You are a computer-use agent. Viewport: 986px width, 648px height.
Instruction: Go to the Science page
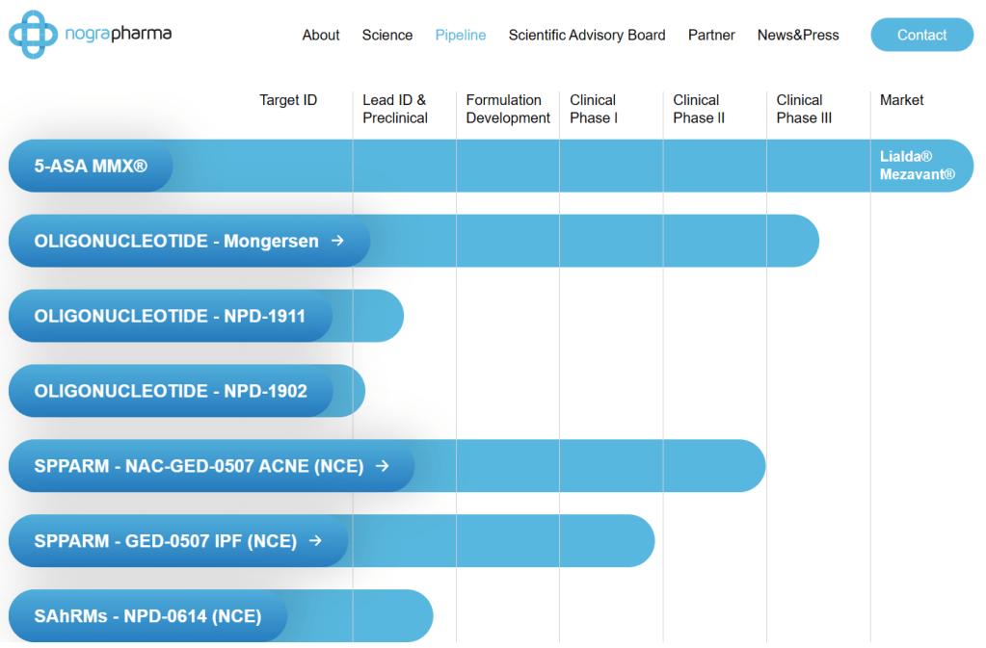(x=387, y=35)
